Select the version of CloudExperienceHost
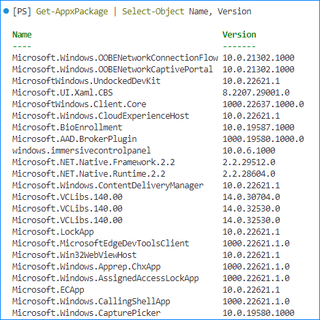 pos(251,116)
